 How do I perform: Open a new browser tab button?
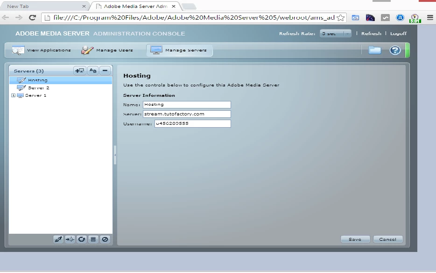(x=189, y=7)
